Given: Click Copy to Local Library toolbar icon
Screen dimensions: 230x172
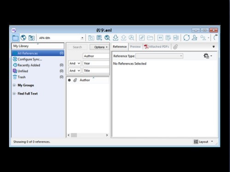Looking at the screenshot, I should (91, 38).
